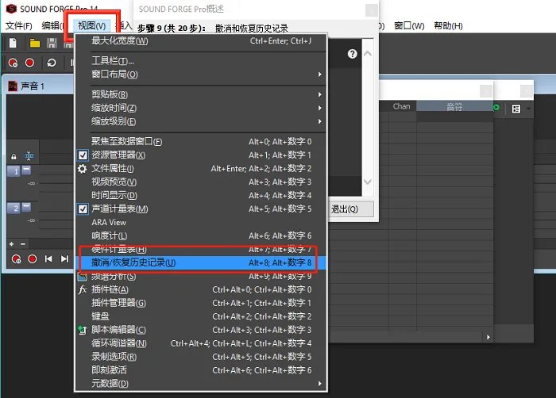The image size is (556, 398).
Task: Expand the 缩放级别 submenu
Action: tap(201, 121)
